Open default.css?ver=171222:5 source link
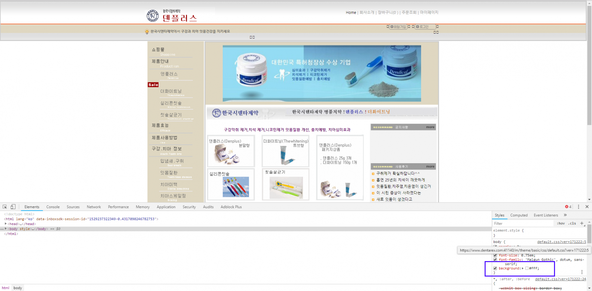The image size is (592, 291). [561, 242]
